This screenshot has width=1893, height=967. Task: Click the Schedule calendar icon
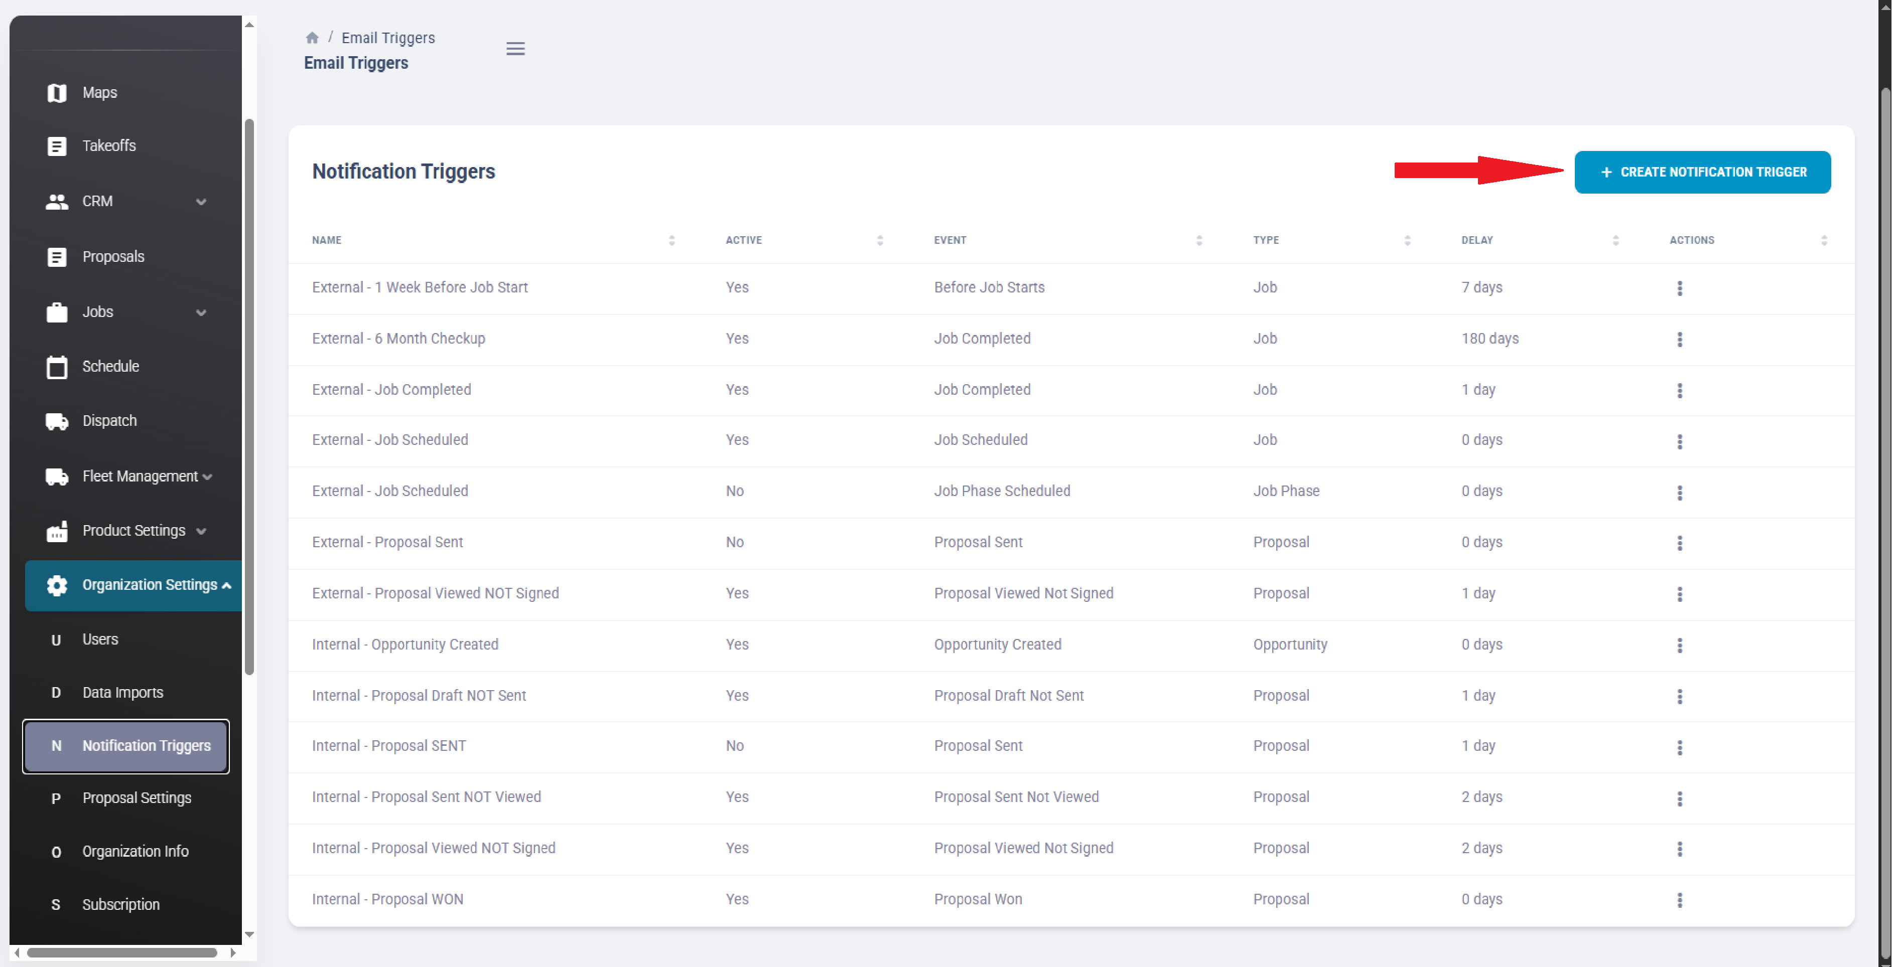coord(57,367)
